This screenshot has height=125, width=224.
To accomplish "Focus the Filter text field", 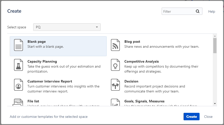I will pyautogui.click(x=178, y=11).
